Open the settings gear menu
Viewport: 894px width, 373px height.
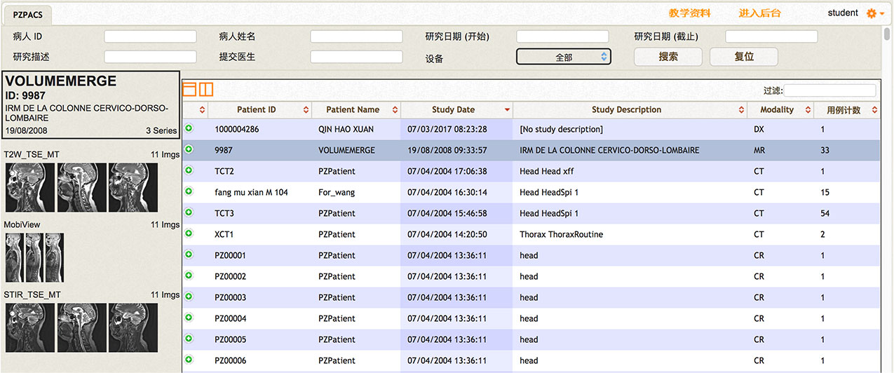click(872, 13)
